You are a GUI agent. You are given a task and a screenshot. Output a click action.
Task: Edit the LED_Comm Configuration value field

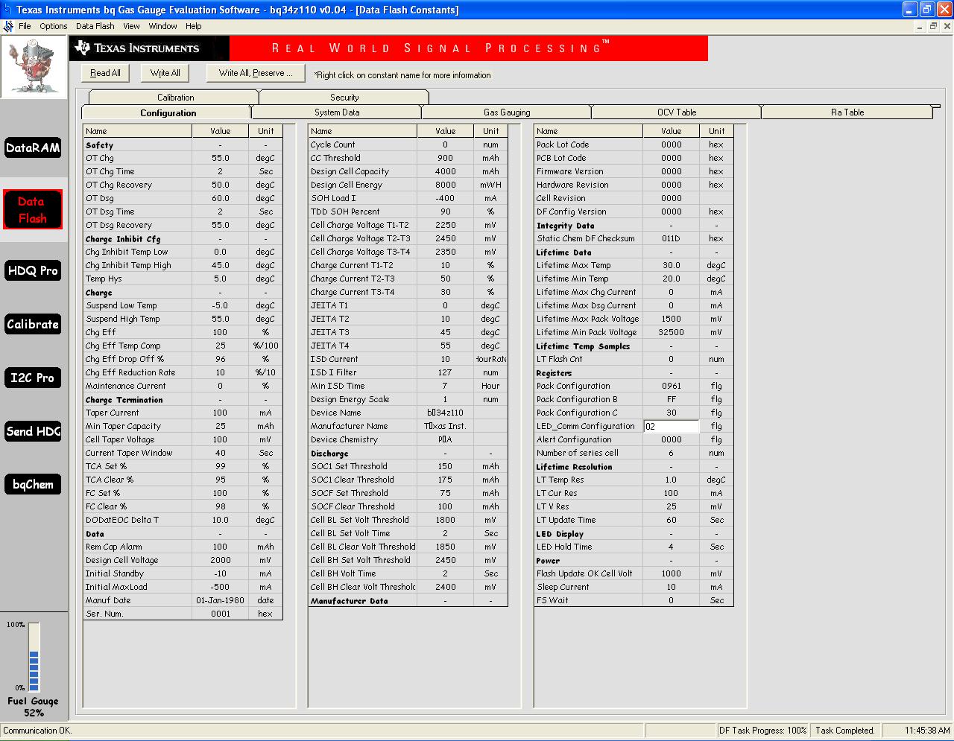point(671,426)
